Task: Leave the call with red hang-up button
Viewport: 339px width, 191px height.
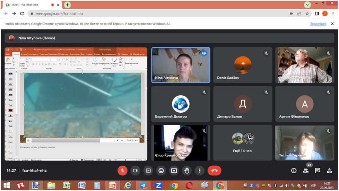Action: click(x=214, y=171)
